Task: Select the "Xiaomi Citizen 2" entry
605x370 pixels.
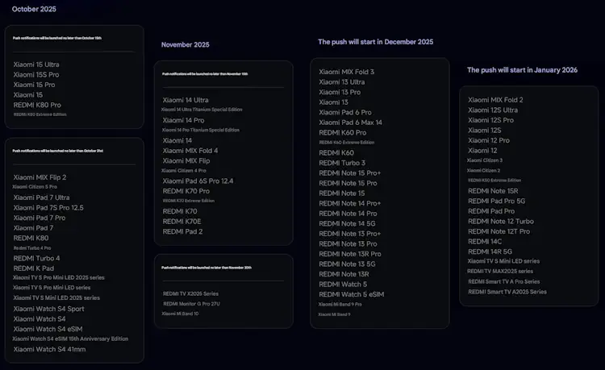Action: coord(483,170)
